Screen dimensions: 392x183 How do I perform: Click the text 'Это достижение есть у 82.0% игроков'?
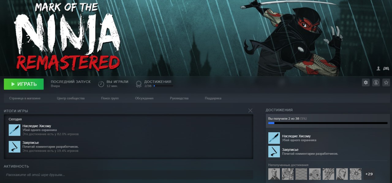click(51, 134)
